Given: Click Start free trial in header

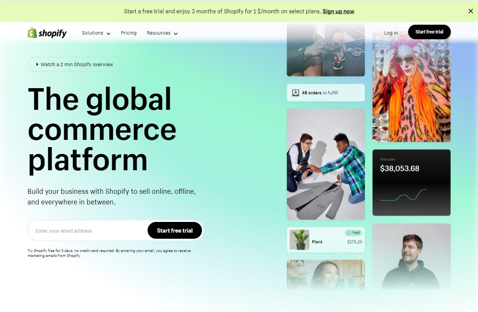Looking at the screenshot, I should pos(429,32).
